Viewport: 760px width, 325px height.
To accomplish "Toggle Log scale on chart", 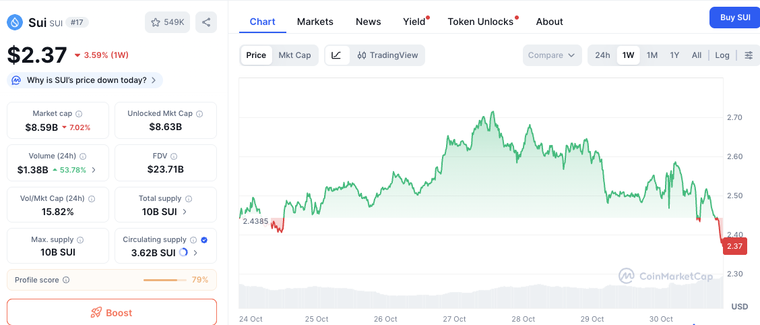I will (722, 55).
